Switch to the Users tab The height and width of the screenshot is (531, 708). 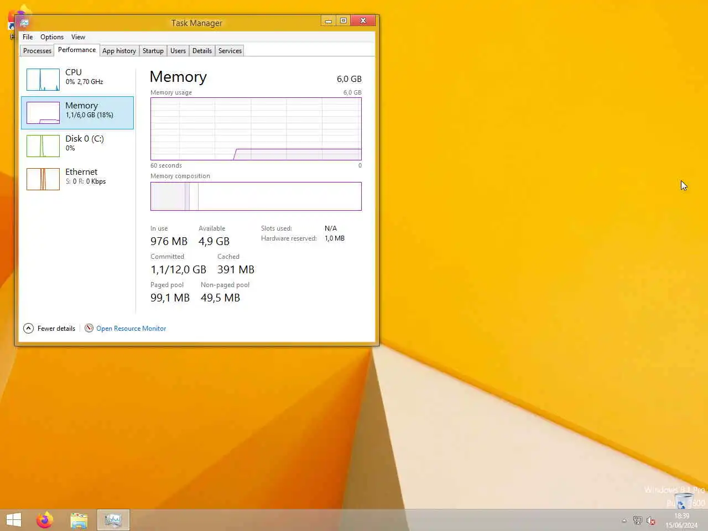(178, 51)
